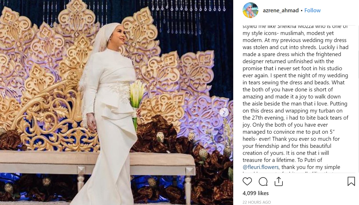This screenshot has height=205, width=359.
Task: Follow the azrene_ahmad account
Action: [x=312, y=10]
